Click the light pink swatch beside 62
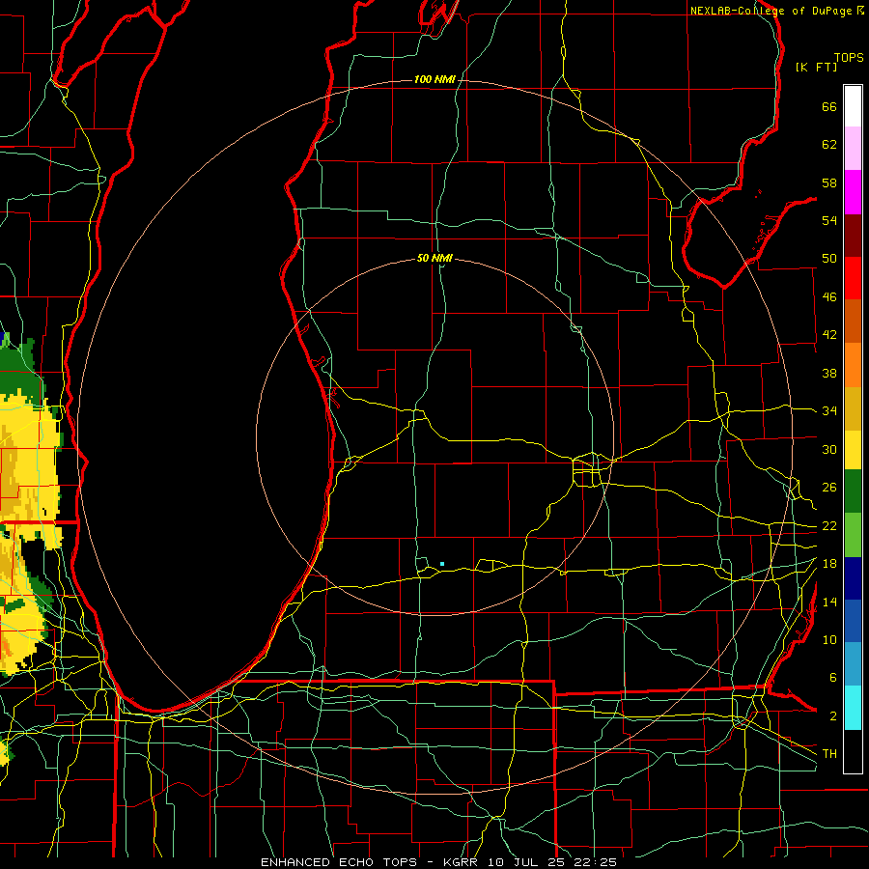 (x=853, y=149)
